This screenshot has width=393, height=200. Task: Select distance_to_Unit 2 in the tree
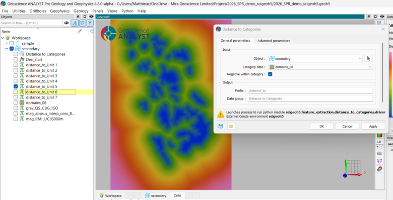click(42, 70)
